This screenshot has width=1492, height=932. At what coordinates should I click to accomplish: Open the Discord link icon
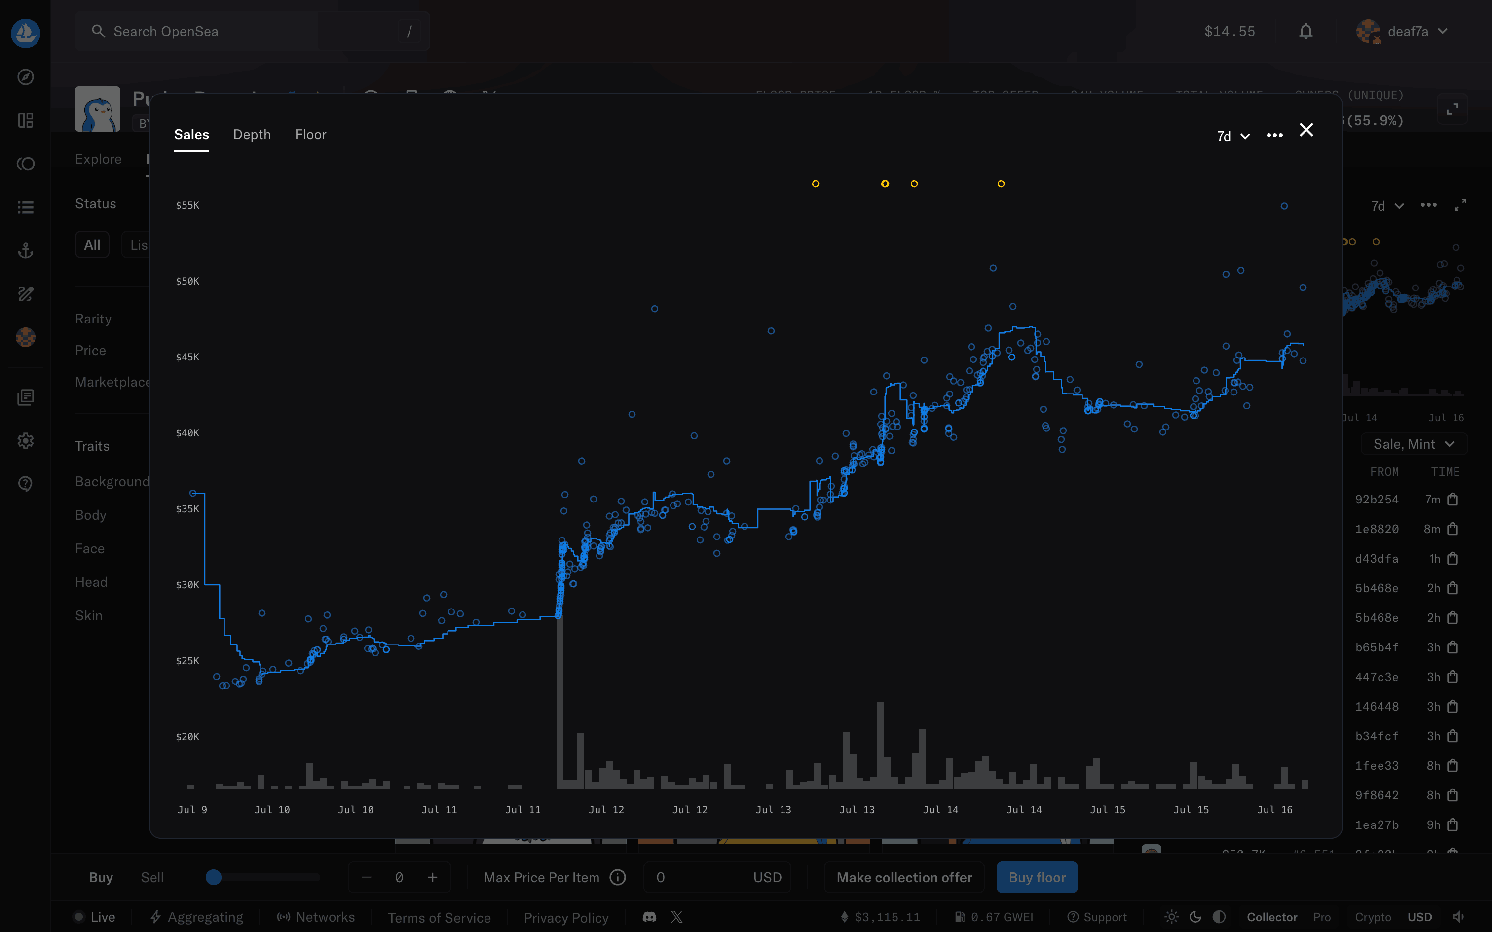(x=649, y=917)
